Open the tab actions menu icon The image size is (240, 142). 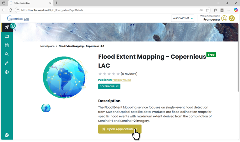(4, 3)
